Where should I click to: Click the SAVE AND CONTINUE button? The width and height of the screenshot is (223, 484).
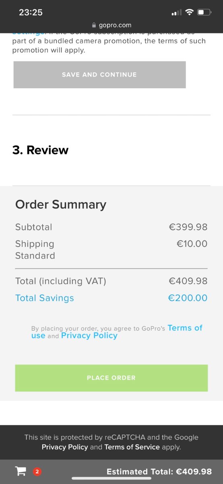(99, 75)
